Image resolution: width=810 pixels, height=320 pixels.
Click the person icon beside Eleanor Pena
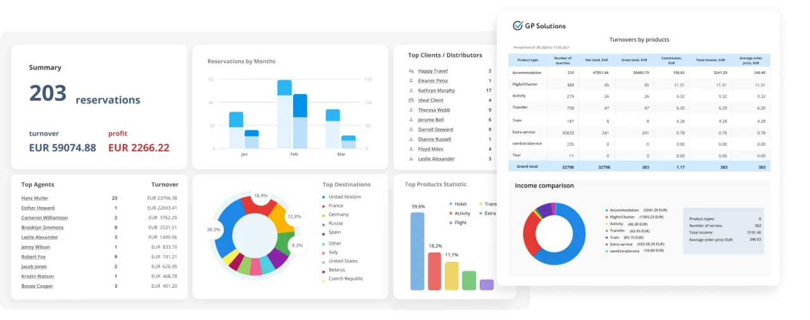[x=411, y=81]
